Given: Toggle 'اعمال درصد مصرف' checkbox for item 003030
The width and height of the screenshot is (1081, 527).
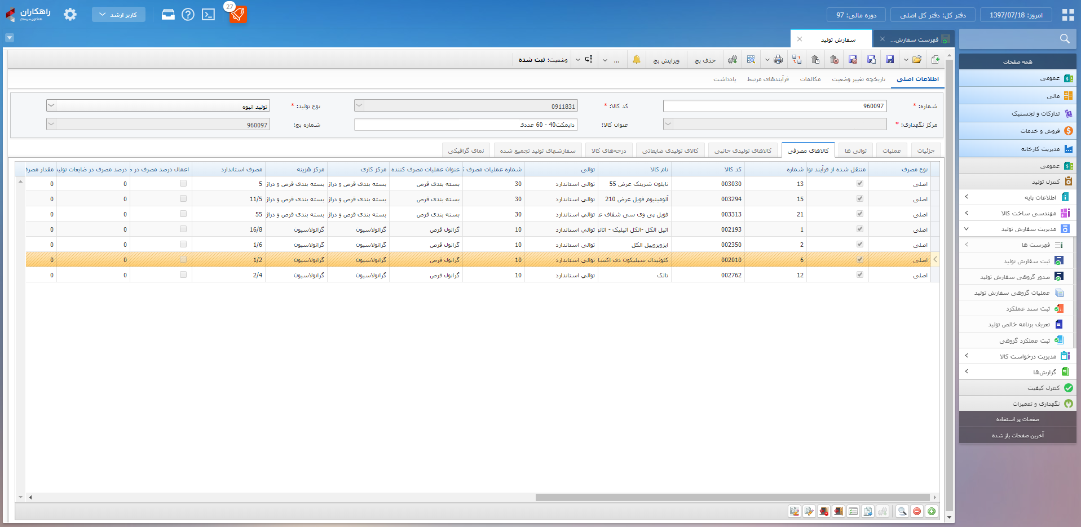Looking at the screenshot, I should coord(183,184).
